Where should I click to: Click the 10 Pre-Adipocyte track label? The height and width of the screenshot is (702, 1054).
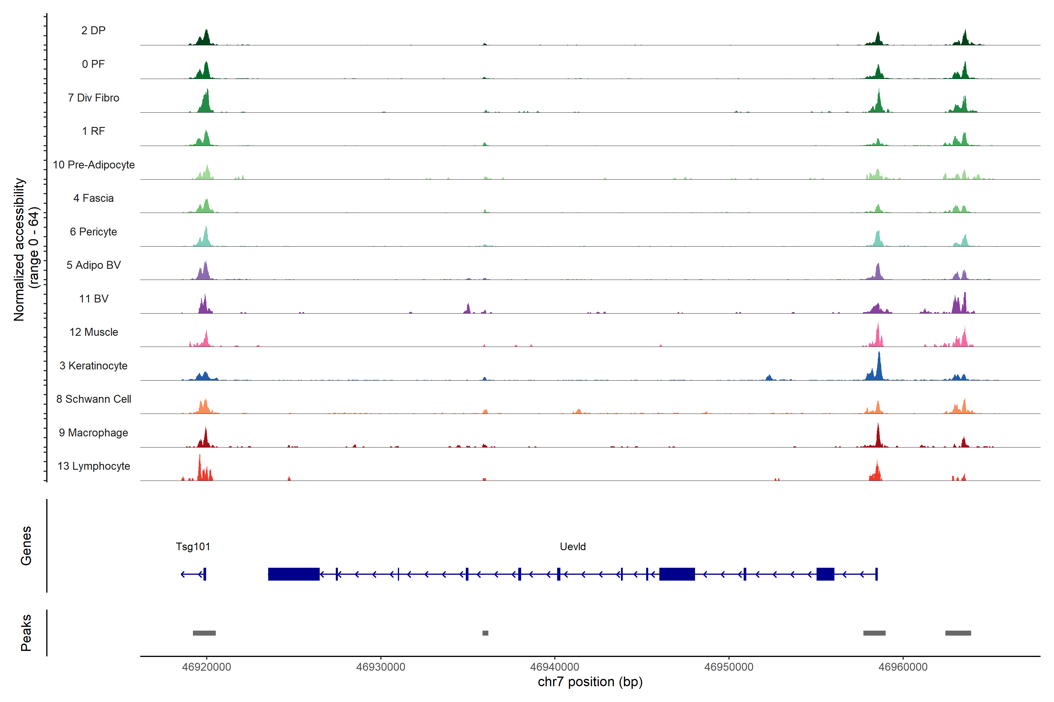[94, 165]
